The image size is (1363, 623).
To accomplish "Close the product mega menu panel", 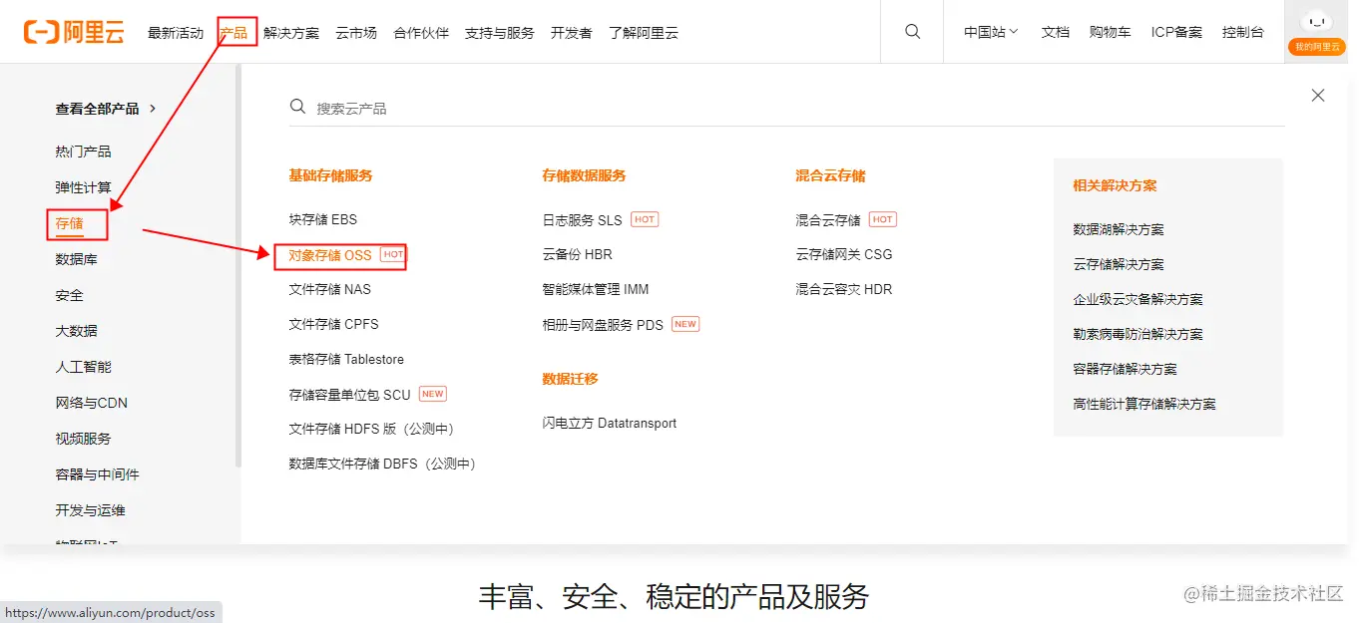I will [x=1318, y=96].
